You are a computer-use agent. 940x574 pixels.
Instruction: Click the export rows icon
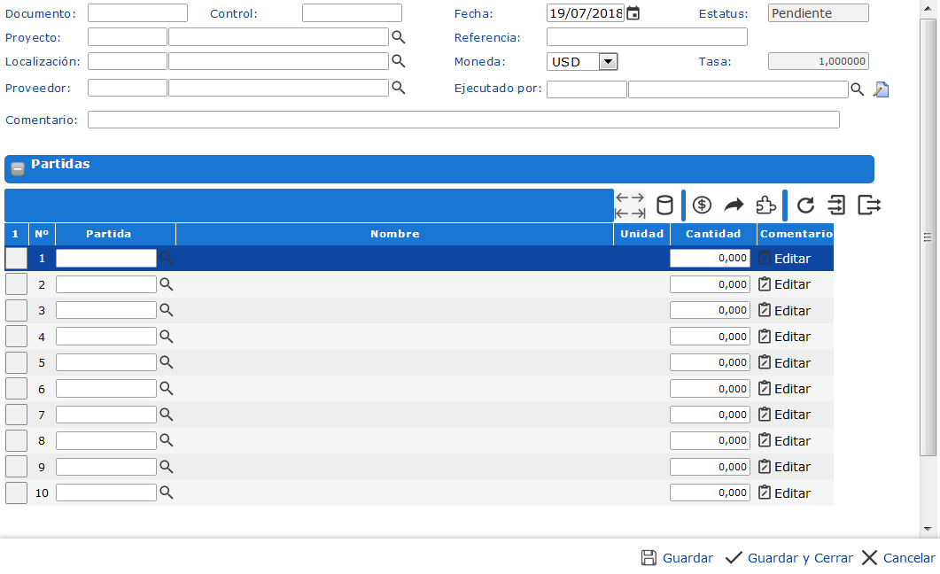pos(869,206)
